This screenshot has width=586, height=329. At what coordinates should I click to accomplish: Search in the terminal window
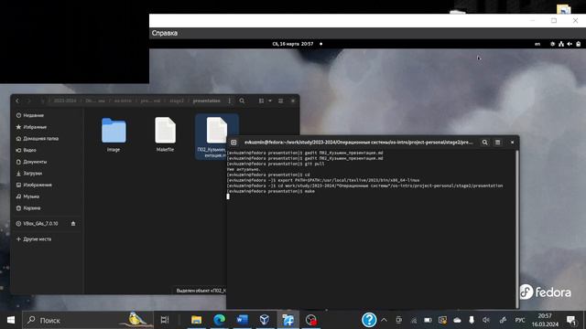[484, 143]
